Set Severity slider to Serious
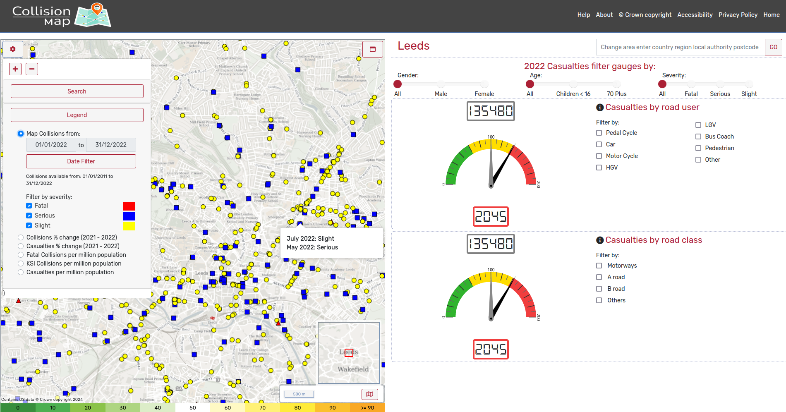 pos(720,84)
